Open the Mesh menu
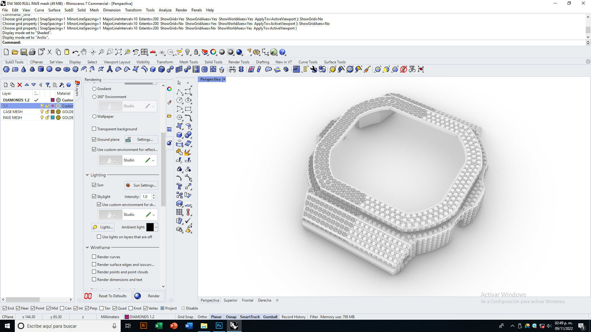This screenshot has width=591, height=332. point(94,10)
